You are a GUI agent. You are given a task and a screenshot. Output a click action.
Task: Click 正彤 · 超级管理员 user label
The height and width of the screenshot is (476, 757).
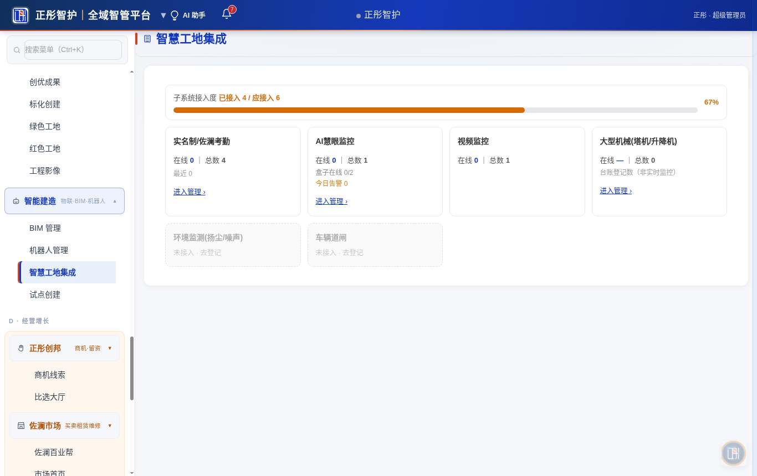click(719, 15)
